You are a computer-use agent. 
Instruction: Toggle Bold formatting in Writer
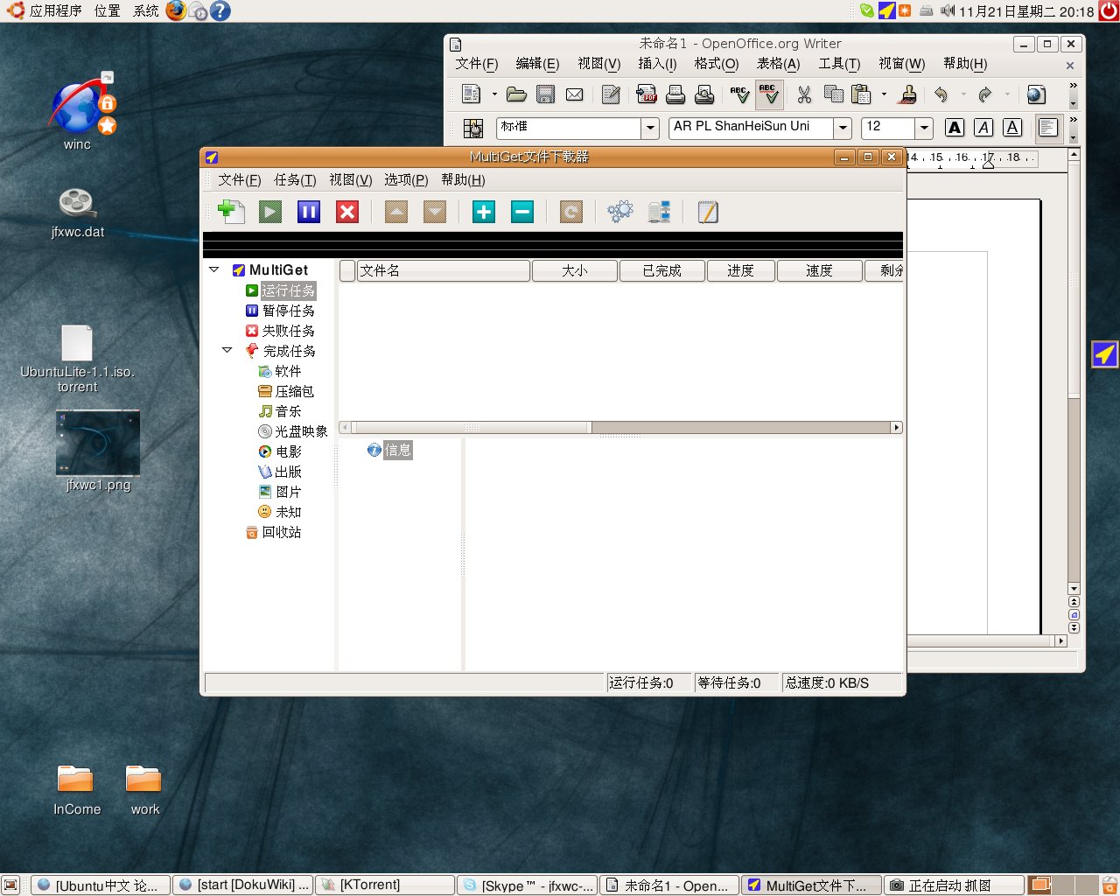point(955,128)
